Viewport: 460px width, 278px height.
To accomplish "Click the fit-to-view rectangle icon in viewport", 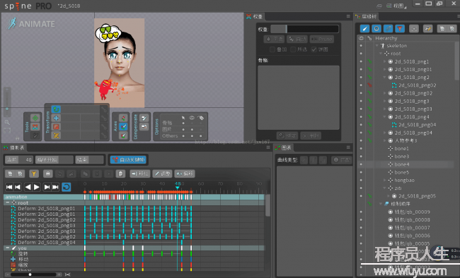I will pos(7,131).
